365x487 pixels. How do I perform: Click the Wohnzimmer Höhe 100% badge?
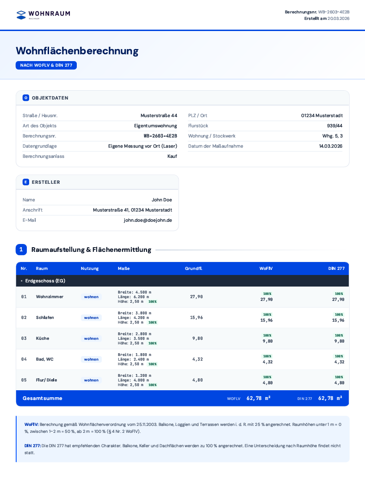click(152, 301)
